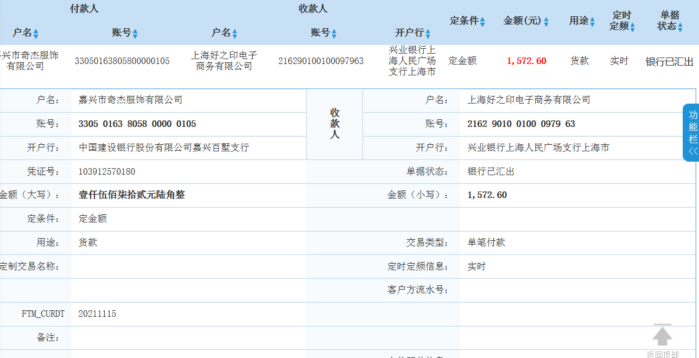
Task: Sort by 定条件 column arrows
Action: tap(482, 22)
